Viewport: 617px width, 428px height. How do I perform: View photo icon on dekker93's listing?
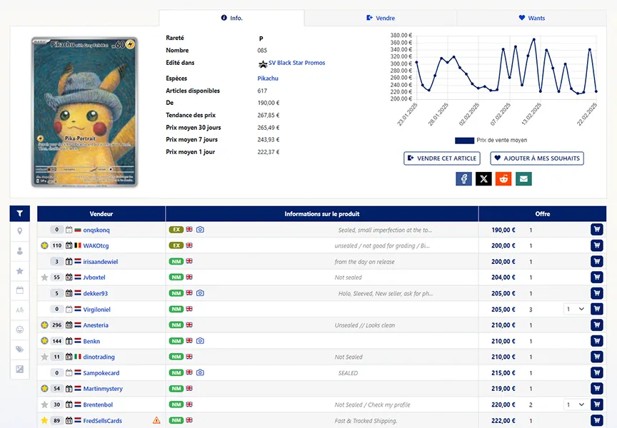coord(200,293)
